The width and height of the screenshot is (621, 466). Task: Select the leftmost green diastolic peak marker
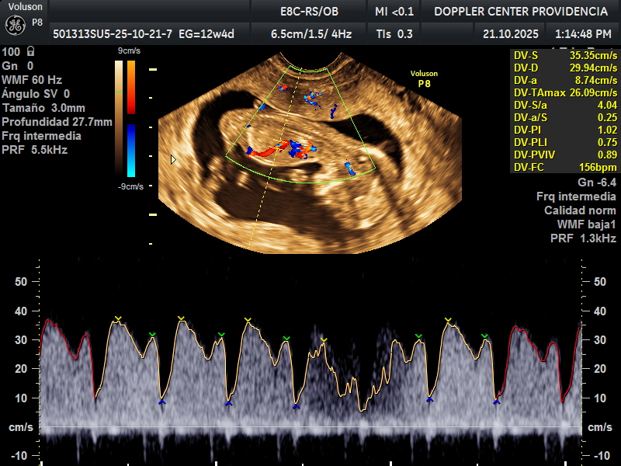[152, 335]
